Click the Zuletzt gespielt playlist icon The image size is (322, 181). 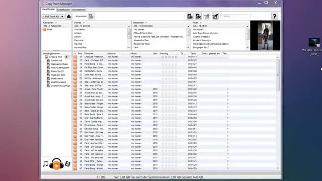pyautogui.click(x=48, y=82)
